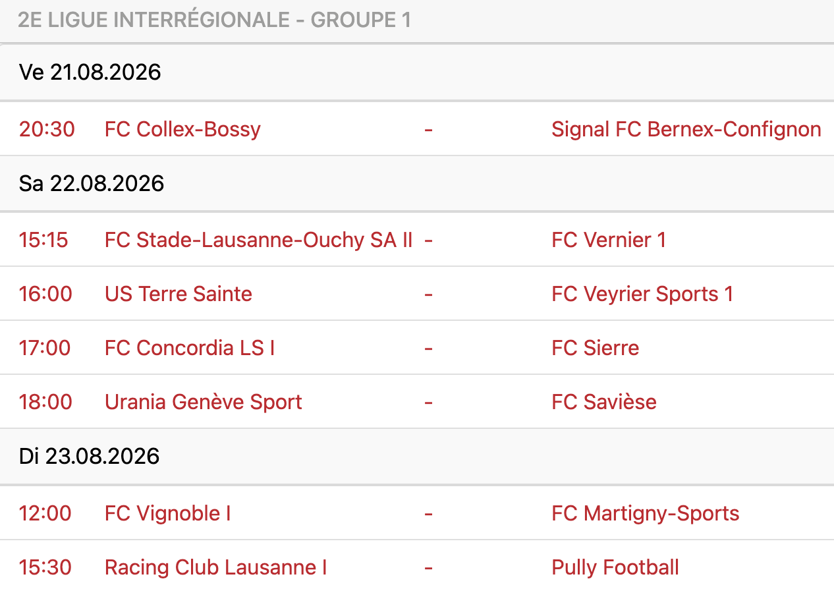Select FC Sierre team link
Screen dimensions: 834x589
(x=596, y=348)
